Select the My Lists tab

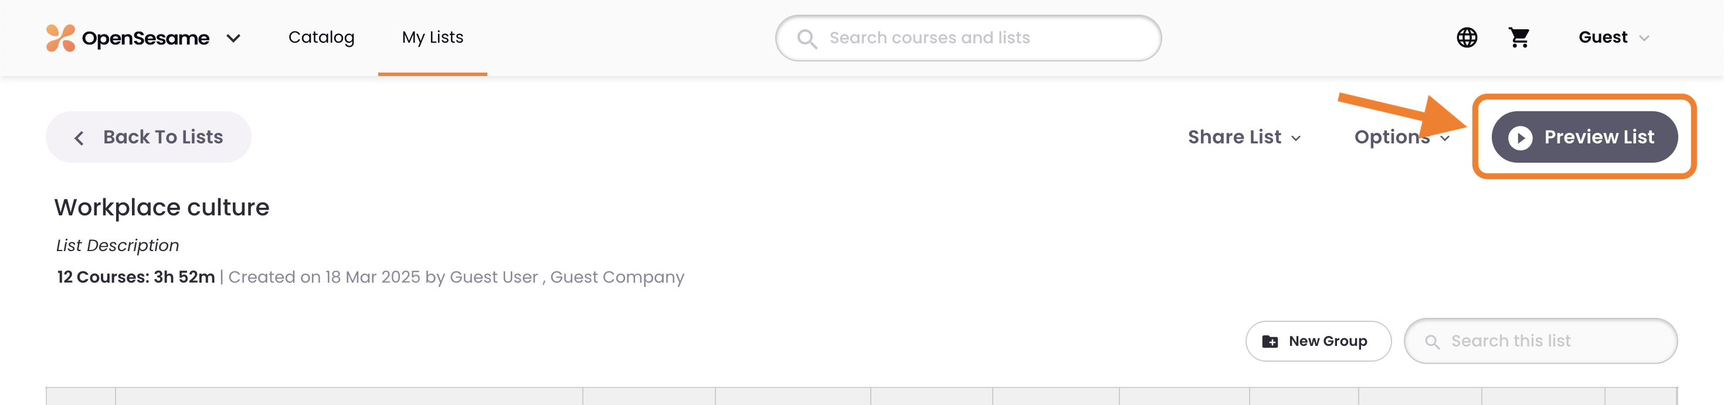(x=432, y=37)
